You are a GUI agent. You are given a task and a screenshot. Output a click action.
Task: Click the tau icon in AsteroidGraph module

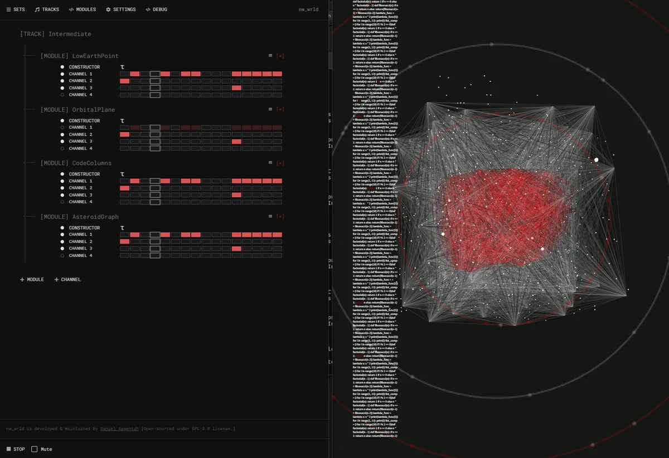tap(122, 228)
